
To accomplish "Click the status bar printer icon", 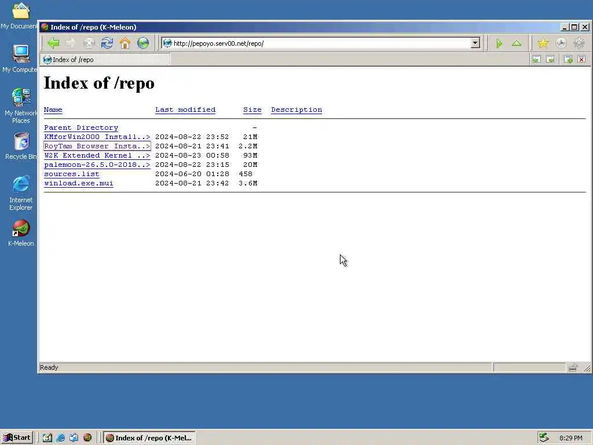I will (573, 367).
